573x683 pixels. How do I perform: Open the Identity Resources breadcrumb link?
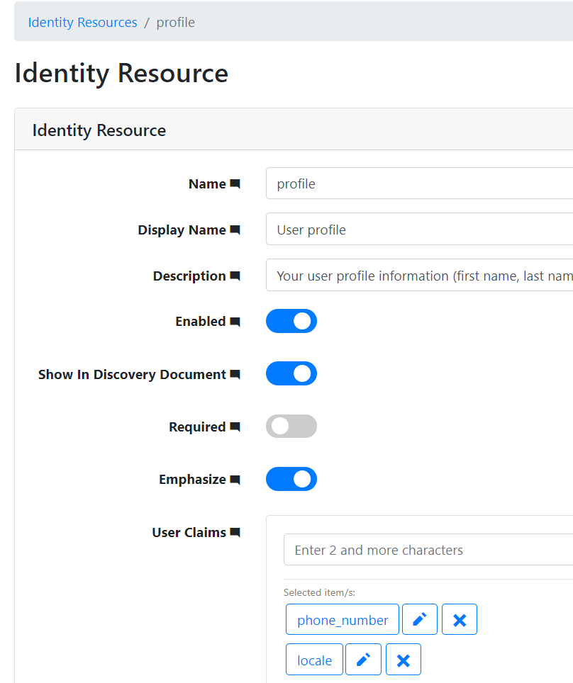click(82, 22)
